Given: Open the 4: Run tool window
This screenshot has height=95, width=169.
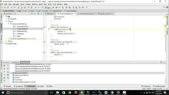Looking at the screenshot, I should (41, 86).
